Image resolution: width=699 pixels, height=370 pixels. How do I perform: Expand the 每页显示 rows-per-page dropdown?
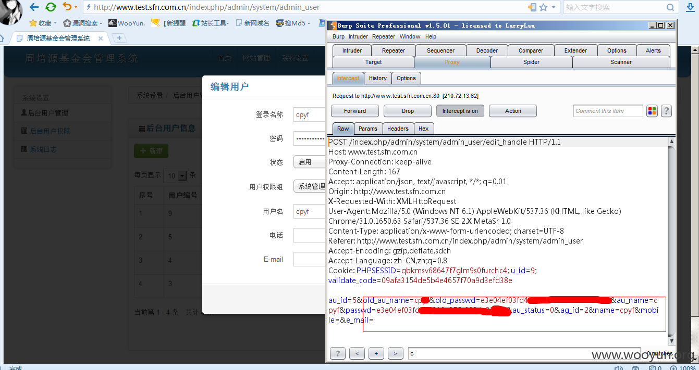tap(176, 176)
